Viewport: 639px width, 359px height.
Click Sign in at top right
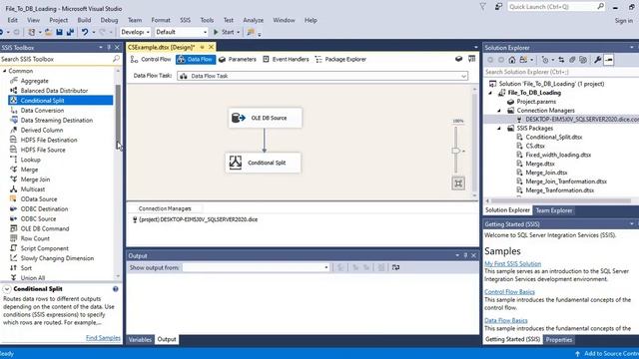tap(623, 20)
